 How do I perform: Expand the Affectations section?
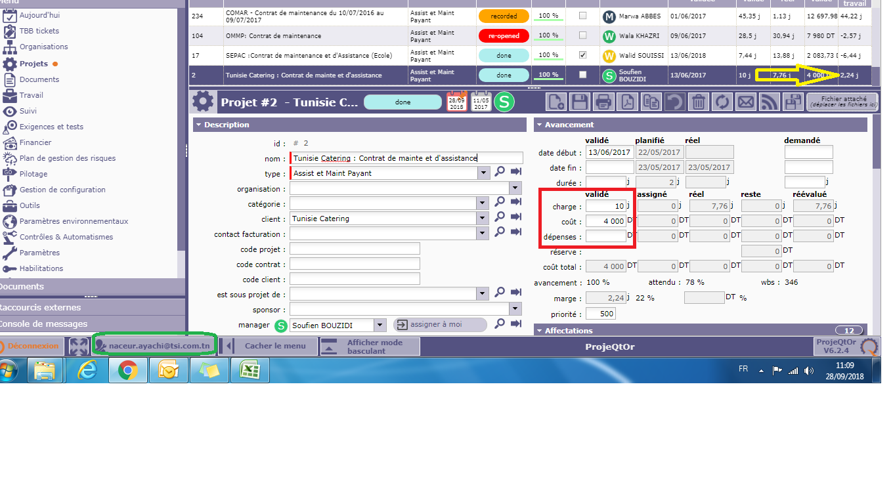[701, 331]
